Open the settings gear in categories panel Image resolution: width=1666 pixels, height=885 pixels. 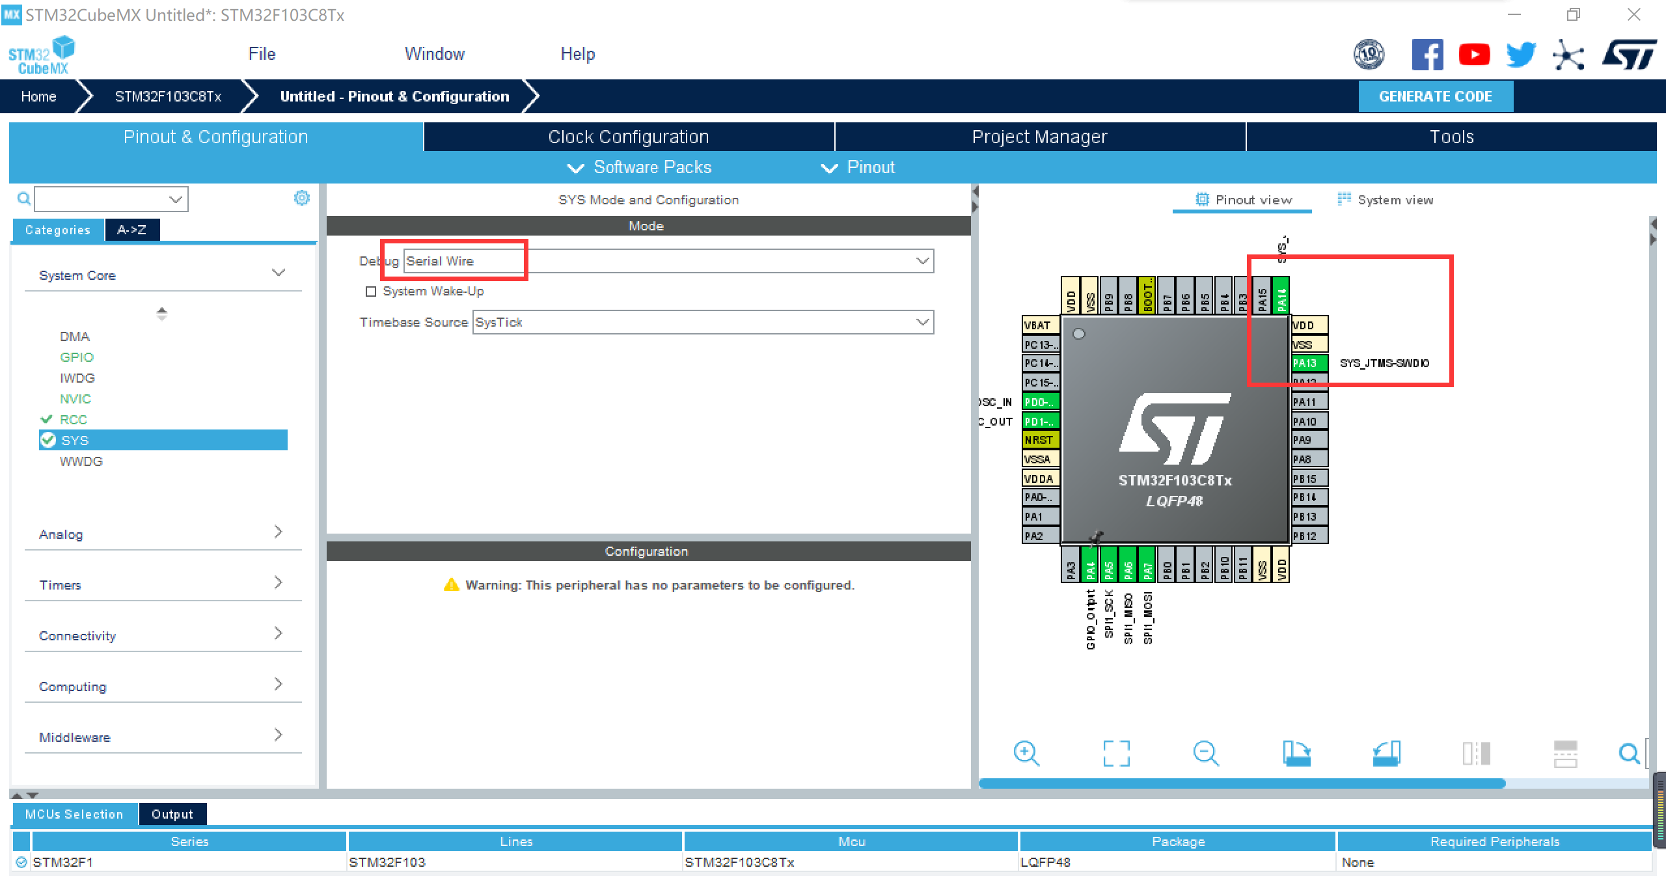(302, 198)
